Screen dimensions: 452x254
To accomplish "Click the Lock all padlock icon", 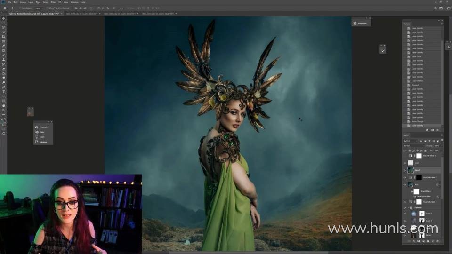I will (425, 151).
